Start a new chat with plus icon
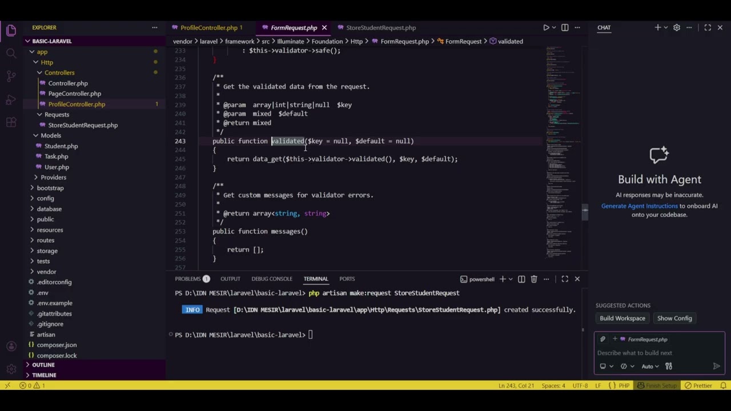Image resolution: width=731 pixels, height=411 pixels. tap(657, 27)
